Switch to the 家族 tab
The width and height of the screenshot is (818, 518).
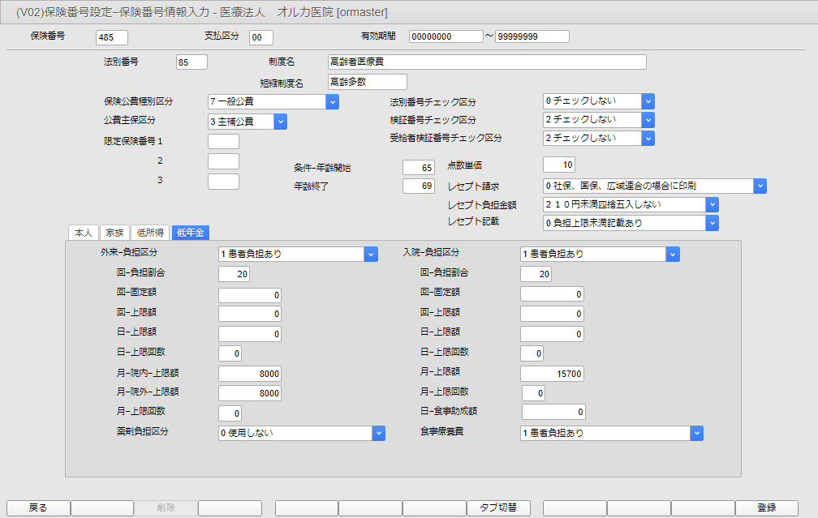(x=114, y=233)
